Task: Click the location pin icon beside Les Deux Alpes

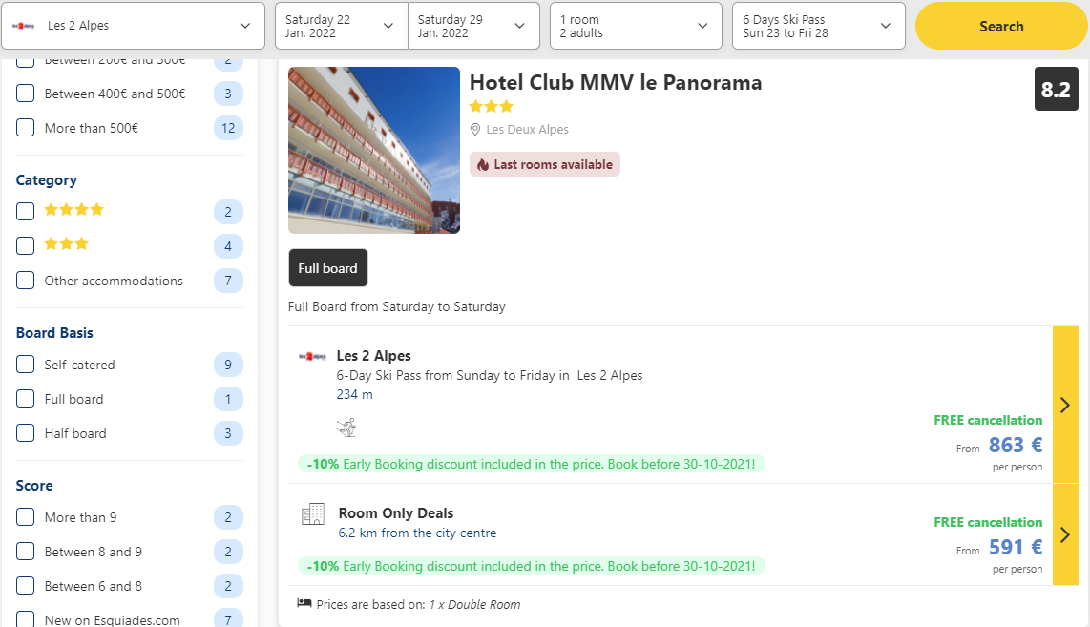Action: pos(475,129)
